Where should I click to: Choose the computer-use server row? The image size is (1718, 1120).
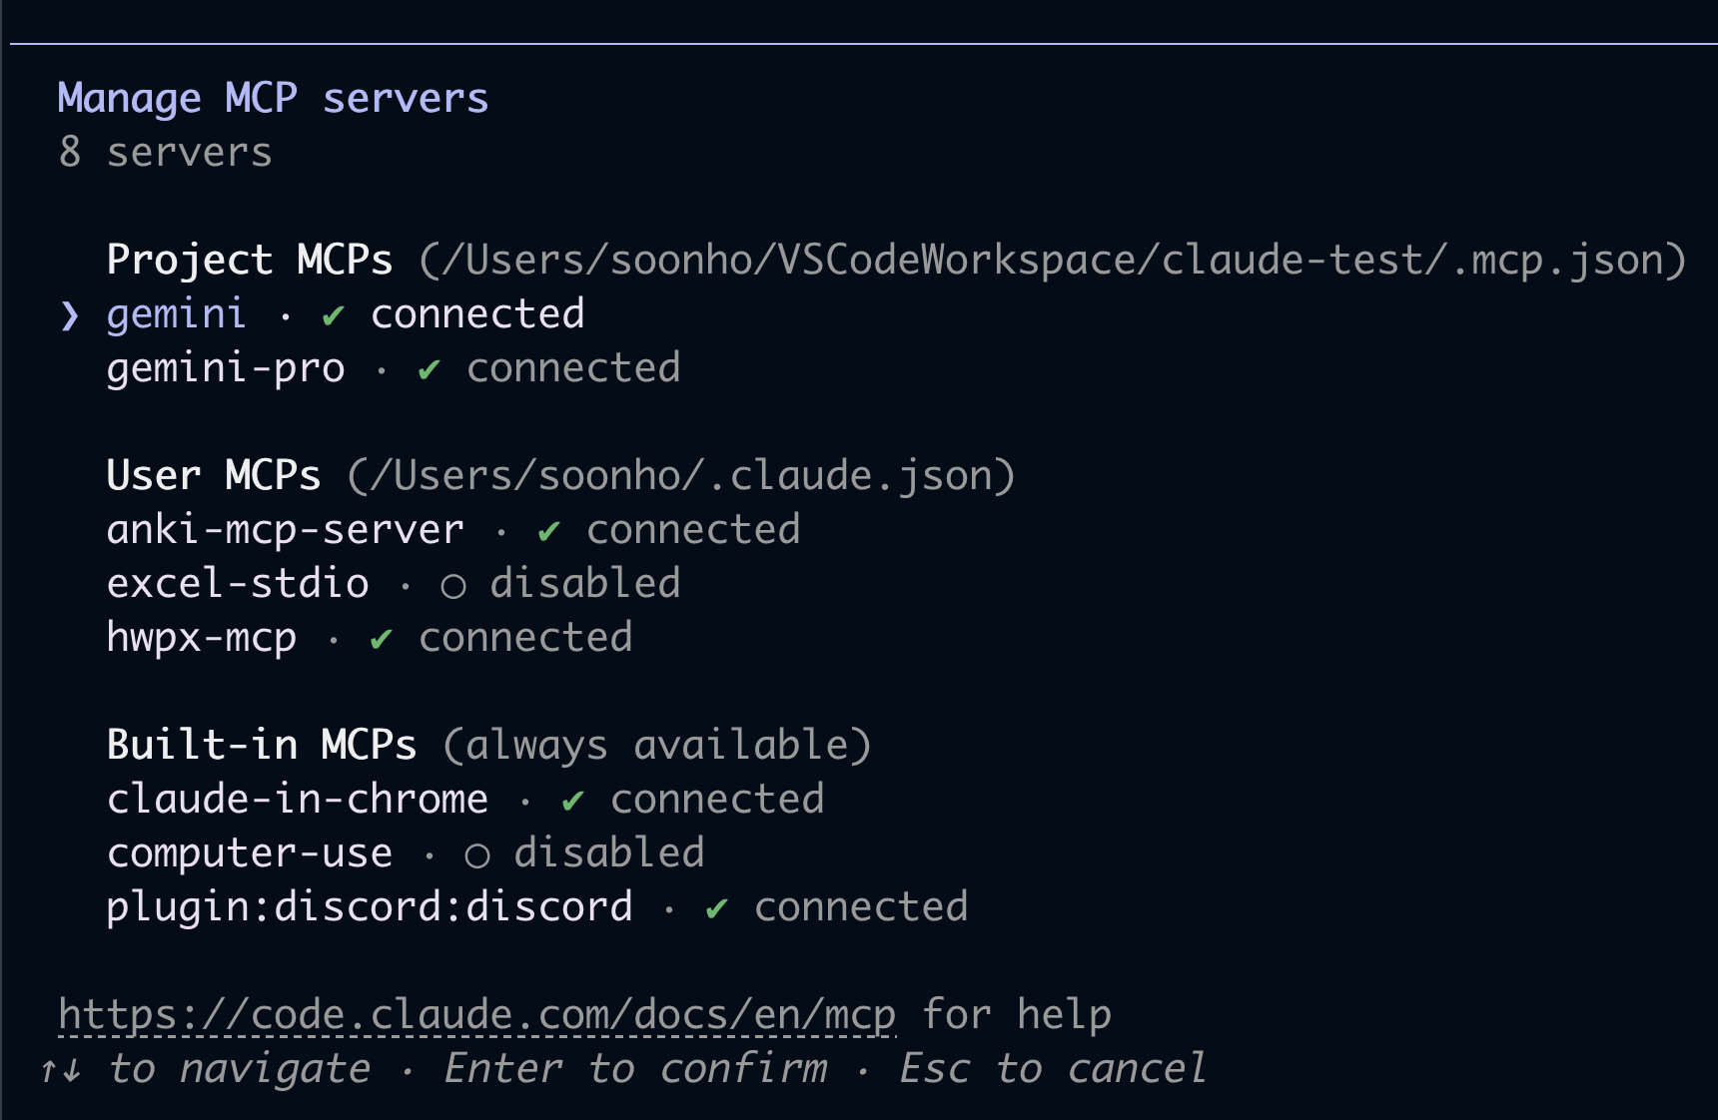406,853
